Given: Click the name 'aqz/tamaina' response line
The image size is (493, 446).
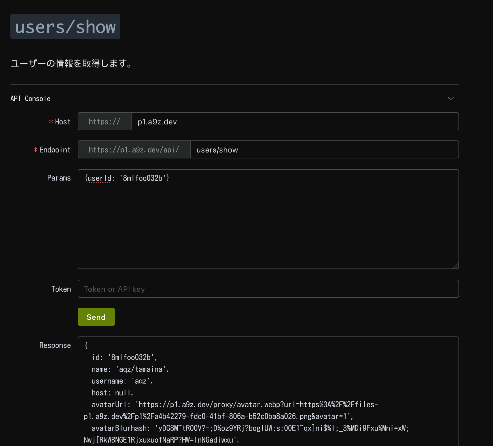Looking at the screenshot, I should 130,369.
